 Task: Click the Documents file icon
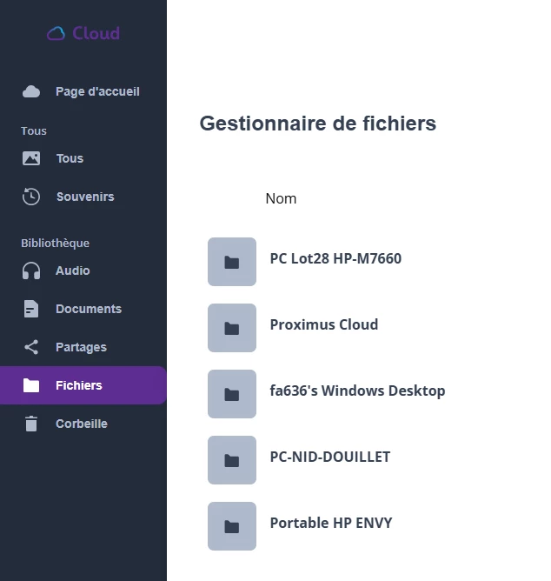point(31,309)
